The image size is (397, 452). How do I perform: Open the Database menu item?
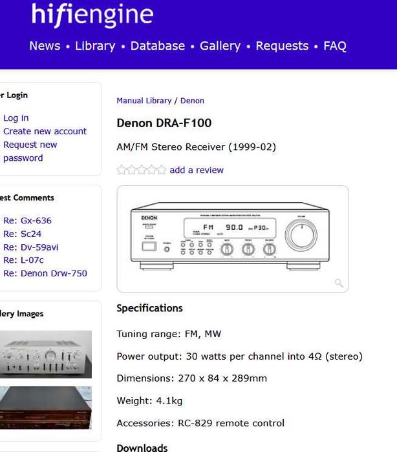[158, 46]
